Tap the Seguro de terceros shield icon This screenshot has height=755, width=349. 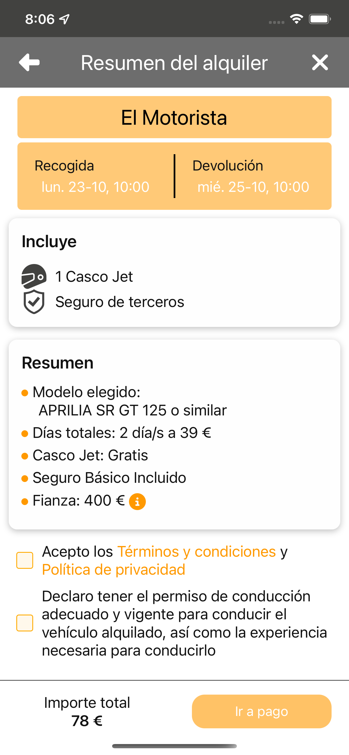point(34,302)
